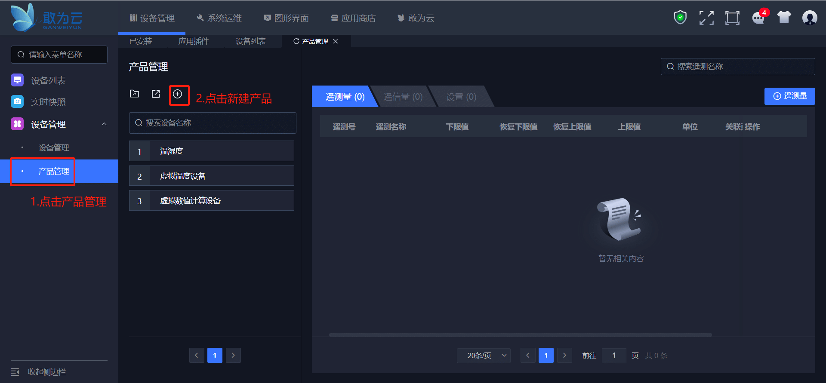Open the 20条/页 page size dropdown
The width and height of the screenshot is (826, 383).
[484, 355]
